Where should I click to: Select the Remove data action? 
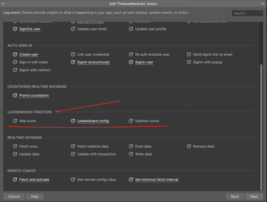coord(204,146)
